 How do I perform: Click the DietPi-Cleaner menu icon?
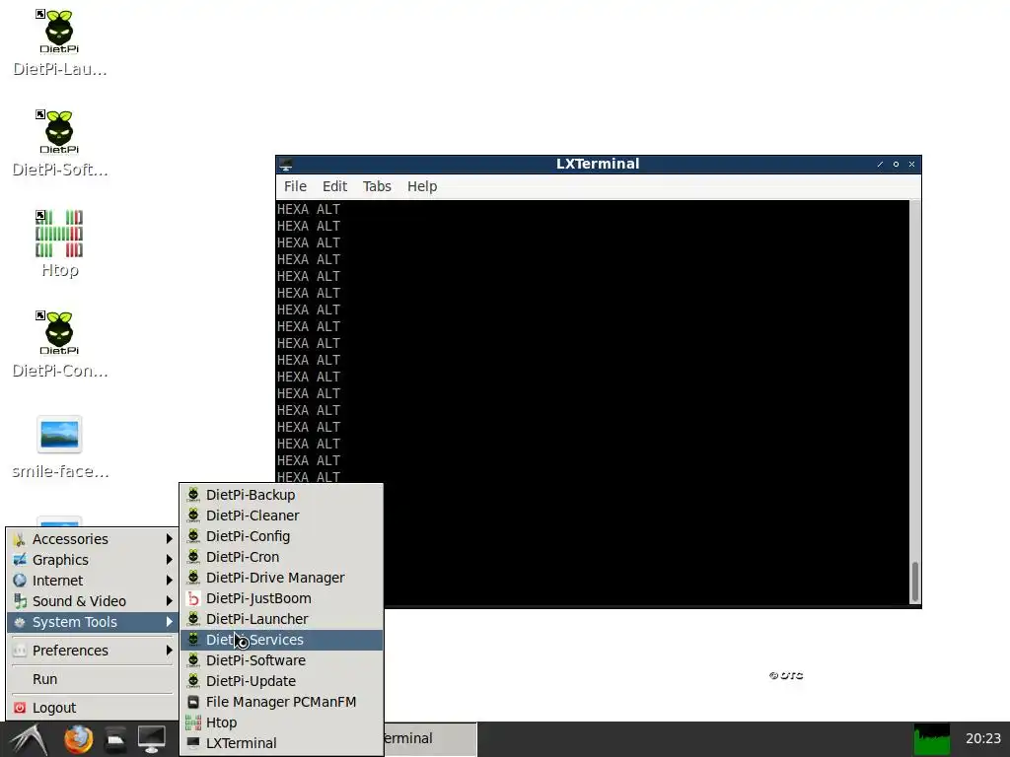pos(193,515)
